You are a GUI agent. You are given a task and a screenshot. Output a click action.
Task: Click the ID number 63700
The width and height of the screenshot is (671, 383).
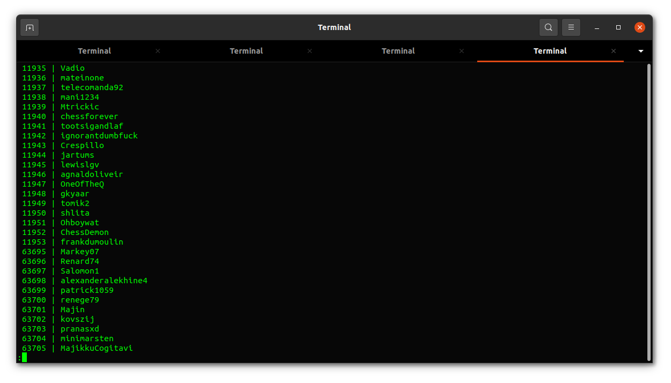34,300
